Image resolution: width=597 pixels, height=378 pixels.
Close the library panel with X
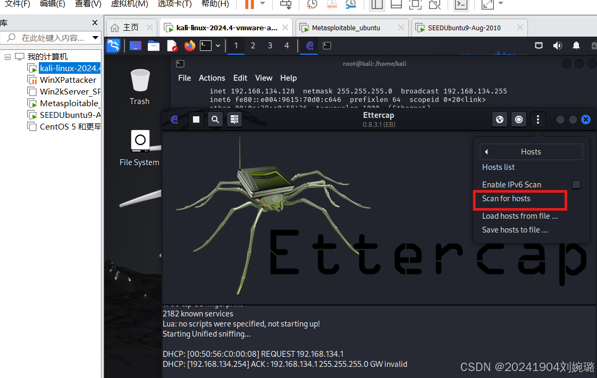(x=95, y=23)
